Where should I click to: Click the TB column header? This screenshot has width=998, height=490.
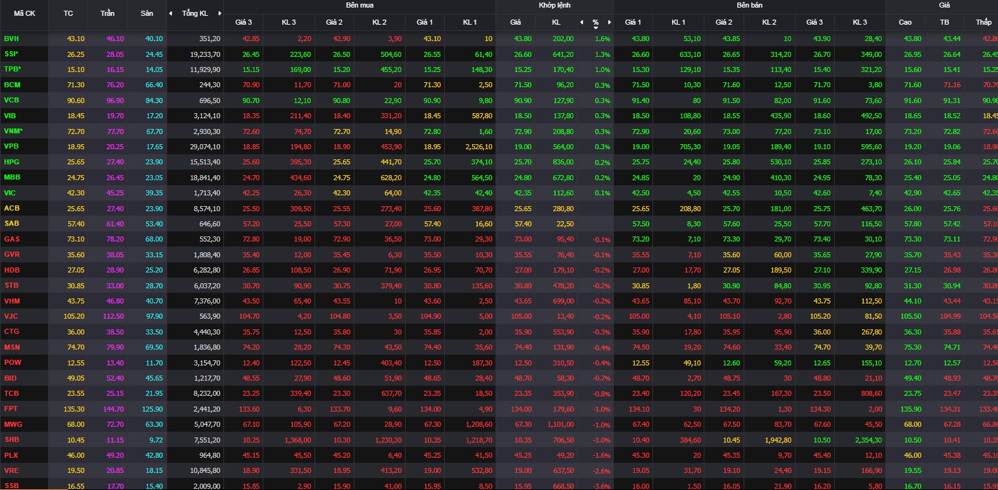pyautogui.click(x=944, y=22)
